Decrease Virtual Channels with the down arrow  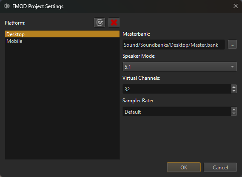pyautogui.click(x=234, y=91)
